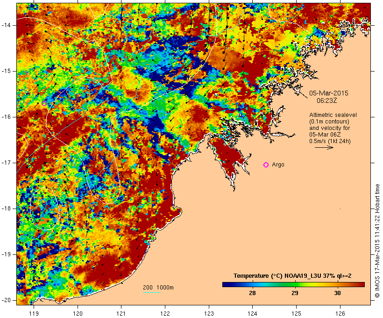Click the 0.5m/s velocity reference arrow
Viewport: 383px width, 318px height.
click(324, 147)
